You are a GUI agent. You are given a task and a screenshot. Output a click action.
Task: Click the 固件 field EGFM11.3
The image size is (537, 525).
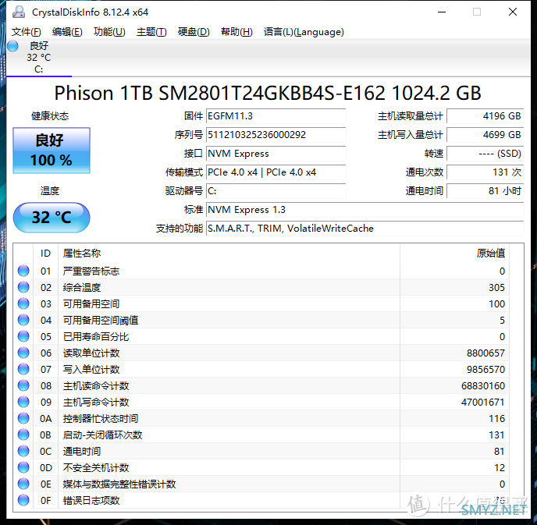coord(276,116)
